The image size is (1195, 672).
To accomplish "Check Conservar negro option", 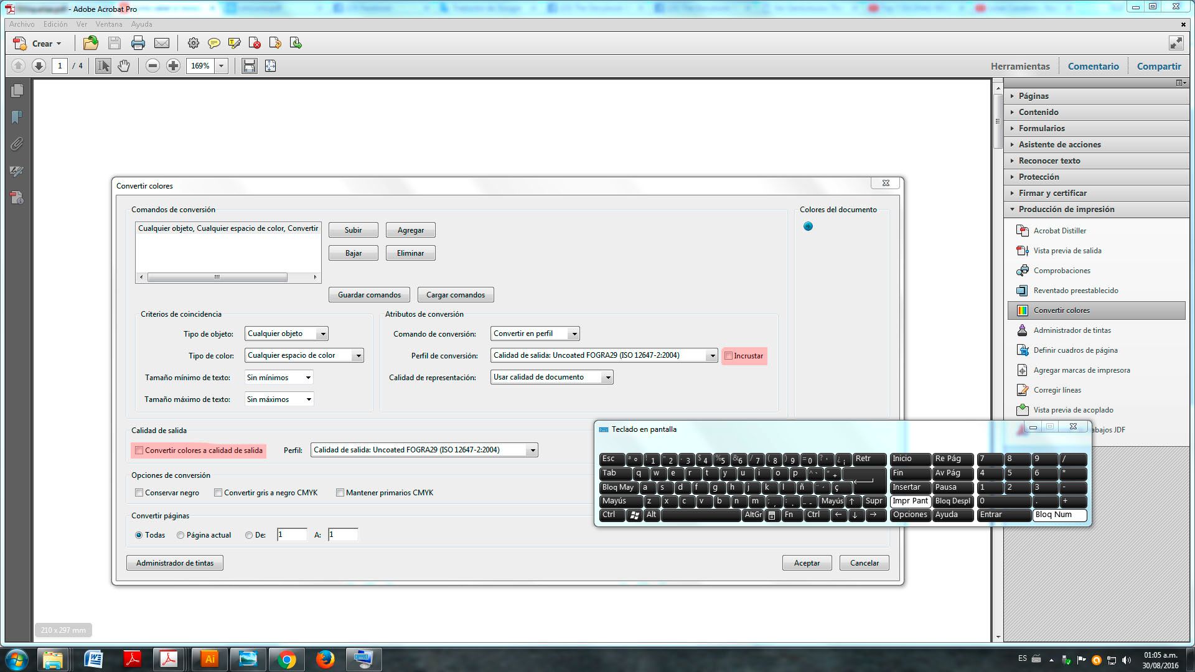I will point(139,493).
